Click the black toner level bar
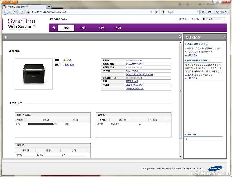This screenshot has height=177, width=232. (x=40, y=124)
